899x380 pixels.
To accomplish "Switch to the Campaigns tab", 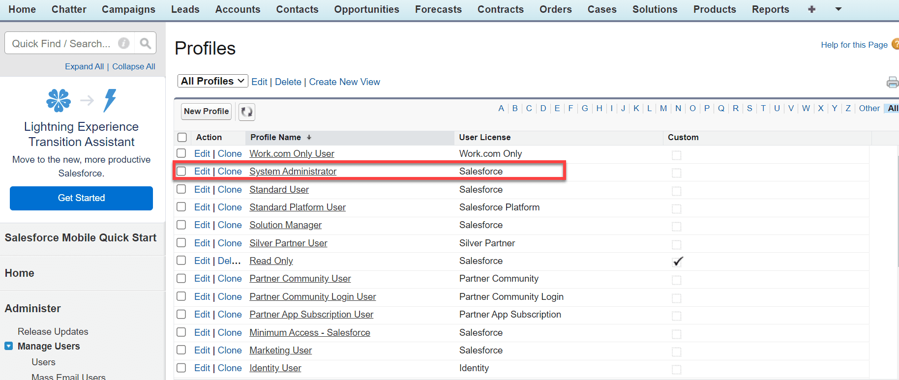I will (x=128, y=9).
